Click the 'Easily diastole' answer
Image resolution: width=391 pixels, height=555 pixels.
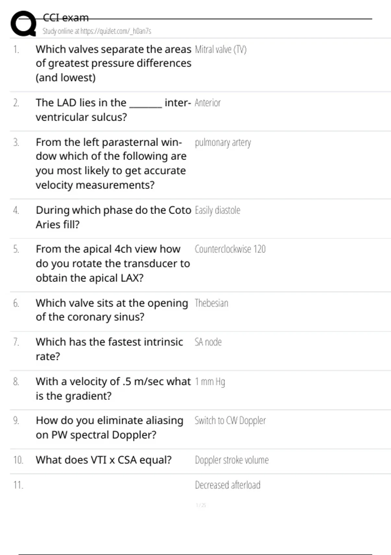(x=217, y=210)
